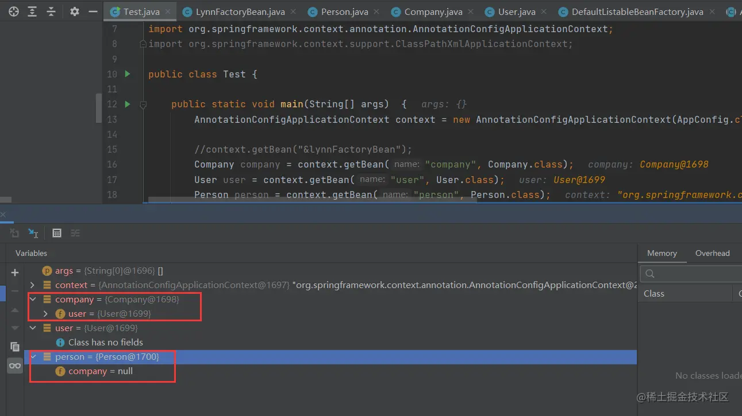Click the Collapse All icon in project toolbar

(51, 11)
